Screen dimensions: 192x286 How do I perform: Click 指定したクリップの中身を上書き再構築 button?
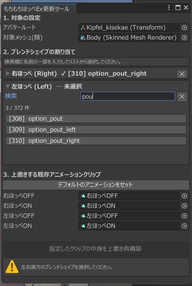pyautogui.click(x=96, y=249)
